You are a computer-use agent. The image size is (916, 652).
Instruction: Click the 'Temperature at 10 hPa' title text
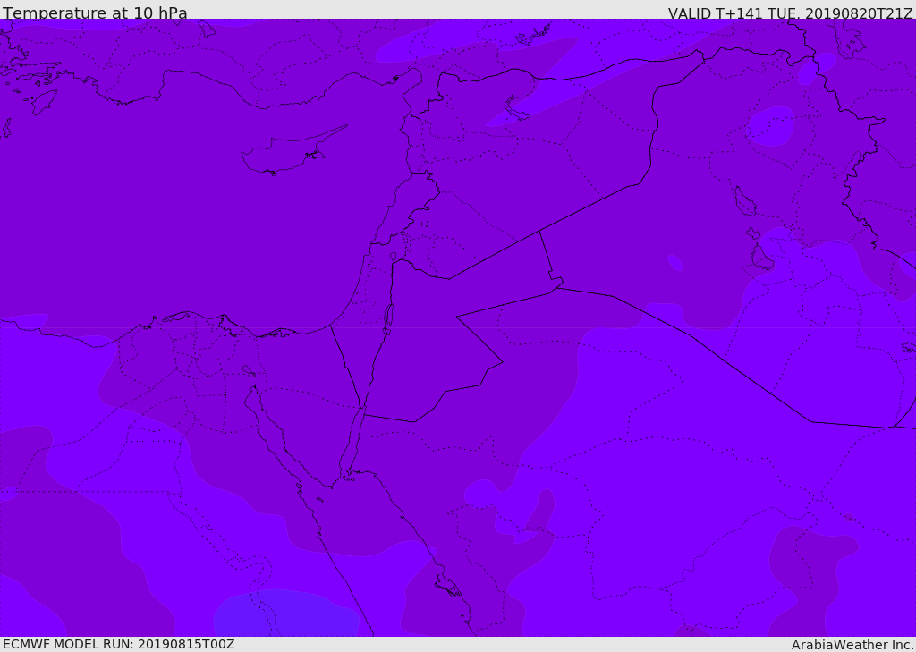pyautogui.click(x=95, y=13)
